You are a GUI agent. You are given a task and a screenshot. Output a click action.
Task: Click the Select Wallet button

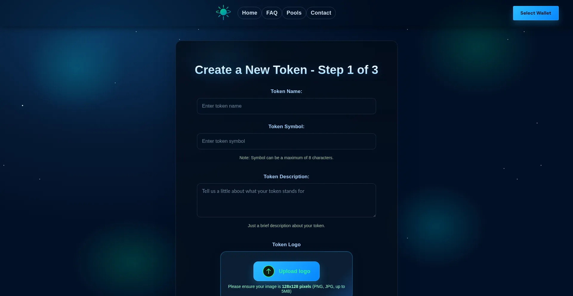[536, 13]
